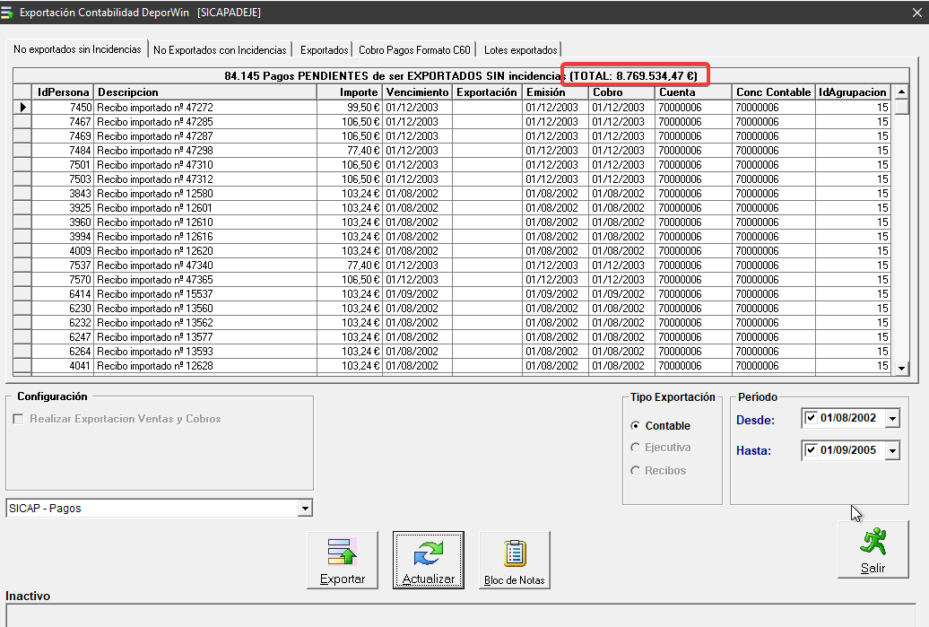This screenshot has width=929, height=627.
Task: Click the Descripcion column header
Action: (x=205, y=92)
